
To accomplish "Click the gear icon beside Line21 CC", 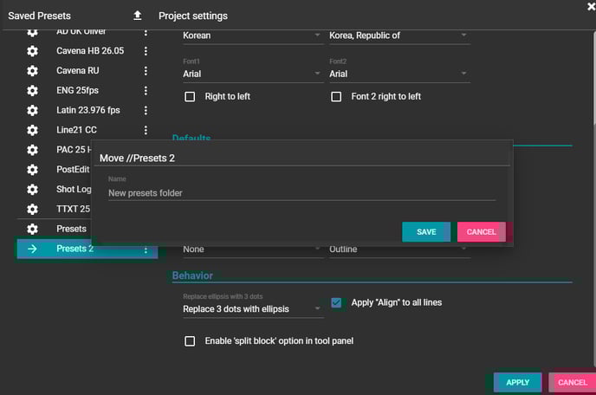I will (32, 130).
